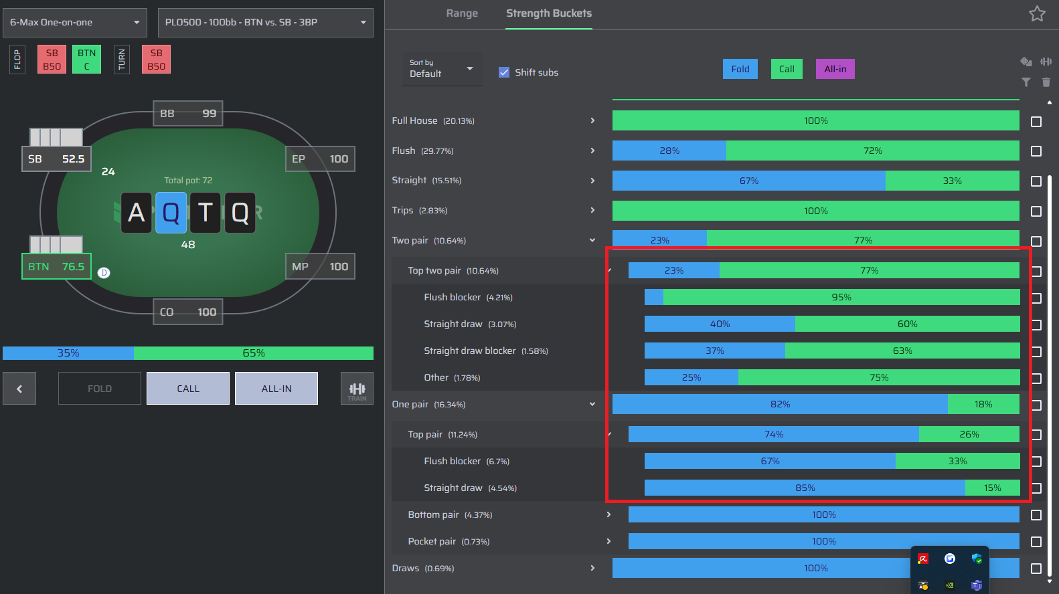This screenshot has height=594, width=1059.
Task: Check the Bottom pair row checkbox
Action: tap(1036, 515)
